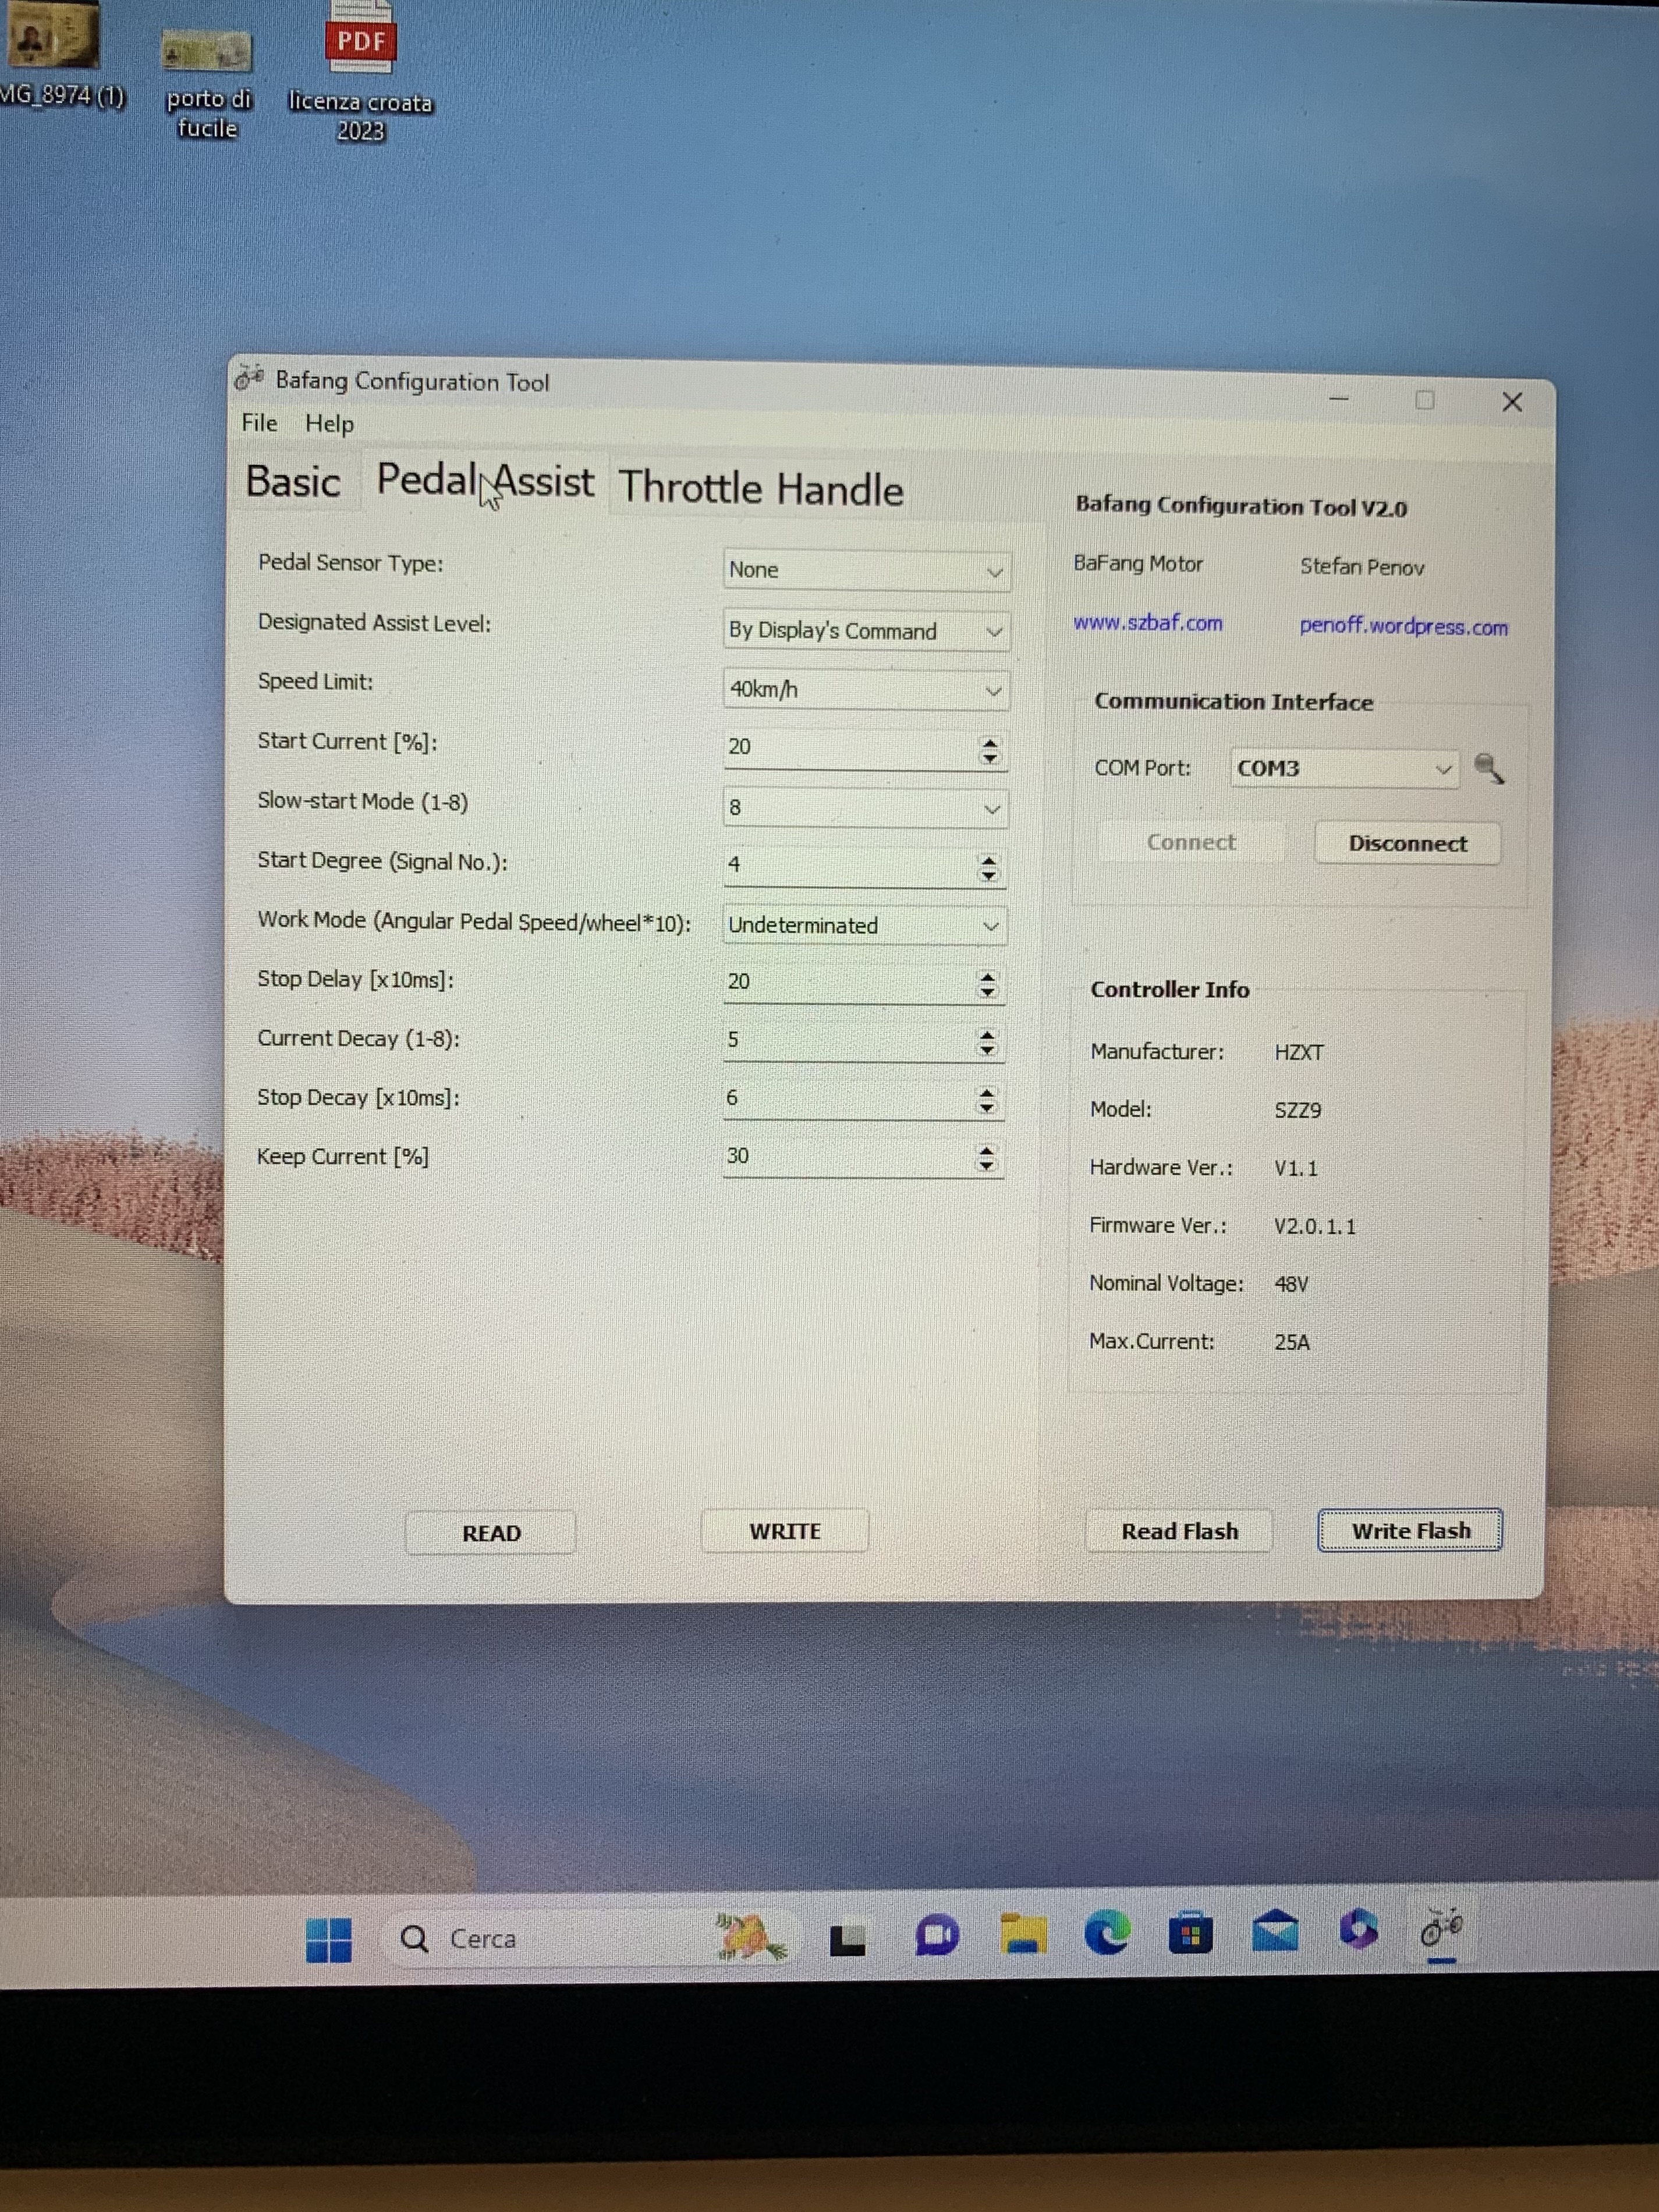This screenshot has height=2212, width=1659.
Task: Open the Designated Assist Level dropdown
Action: point(866,631)
